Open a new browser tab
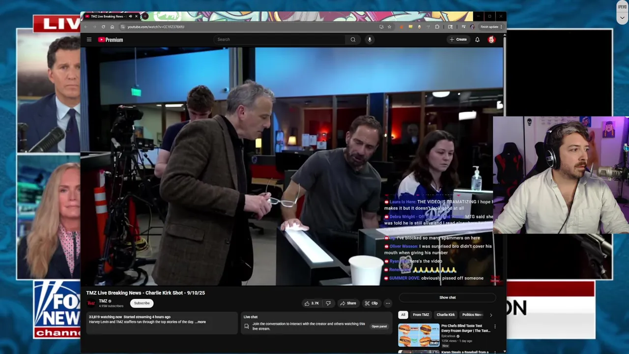The image size is (629, 354). coord(145,16)
